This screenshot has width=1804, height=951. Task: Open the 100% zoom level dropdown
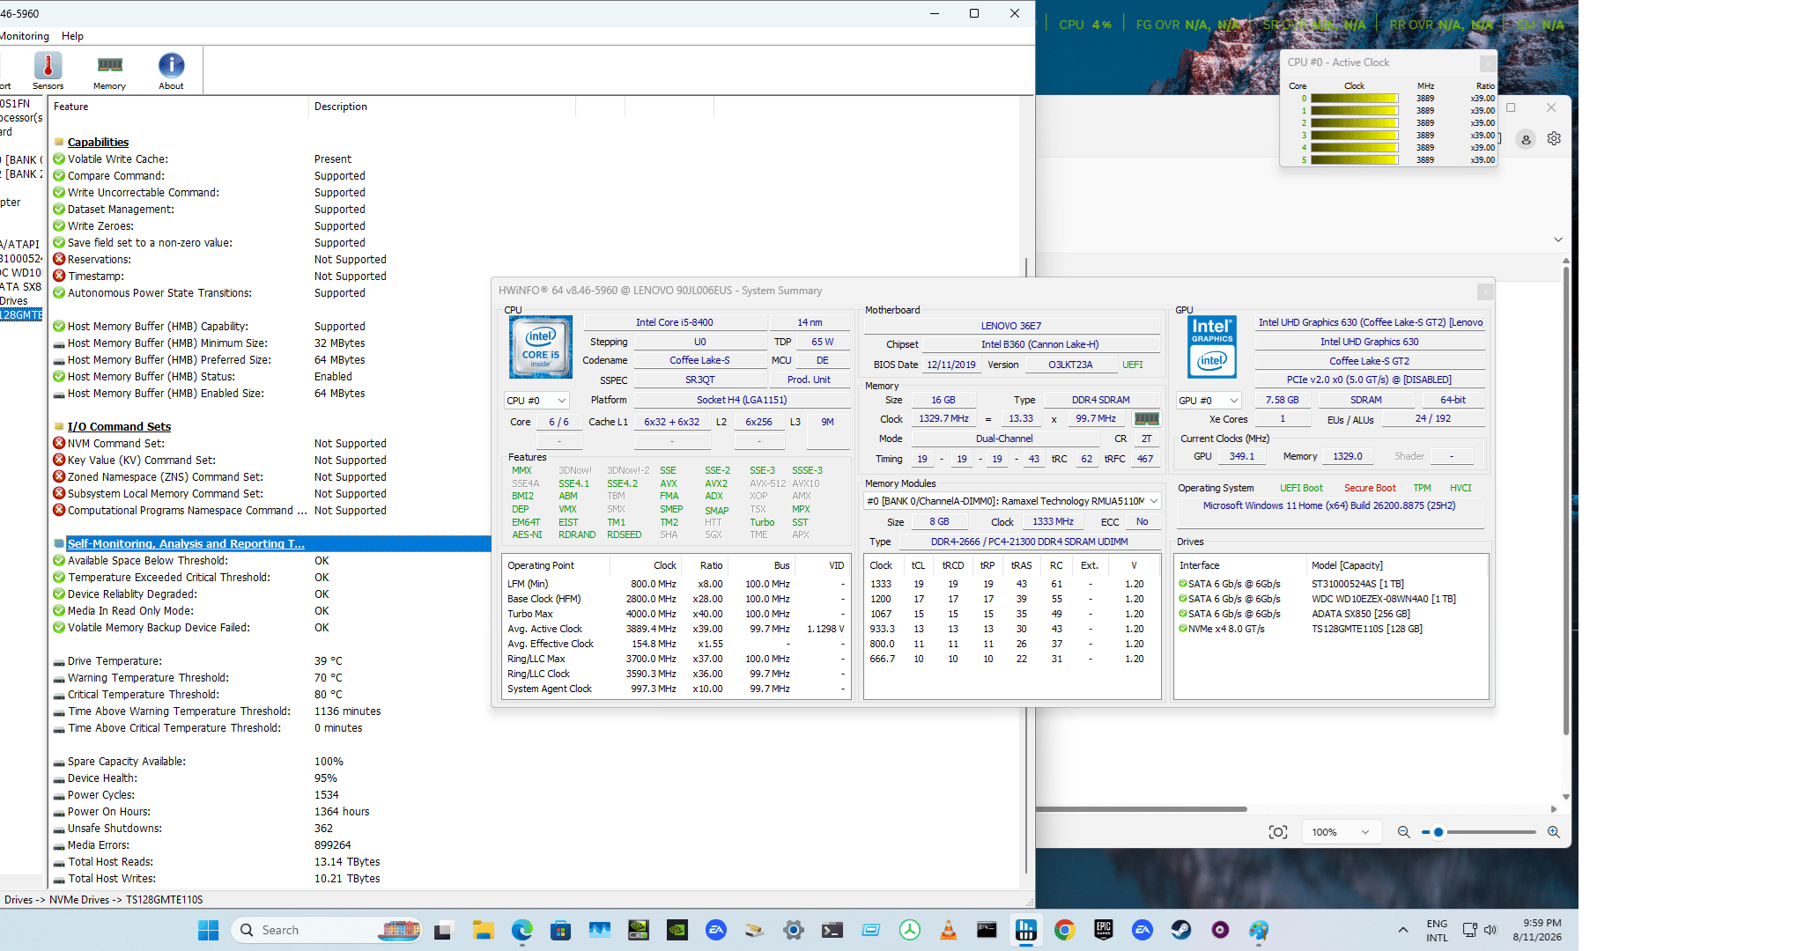click(1340, 832)
